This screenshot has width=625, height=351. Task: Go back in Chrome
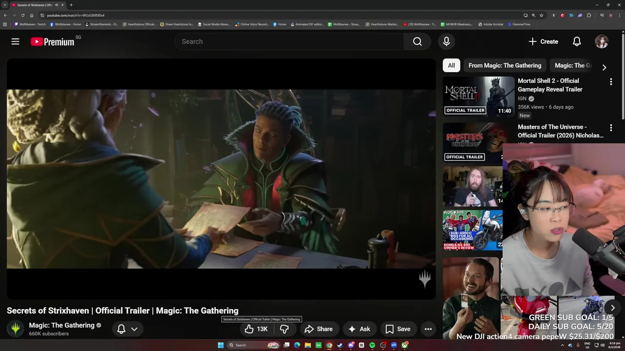click(x=5, y=15)
